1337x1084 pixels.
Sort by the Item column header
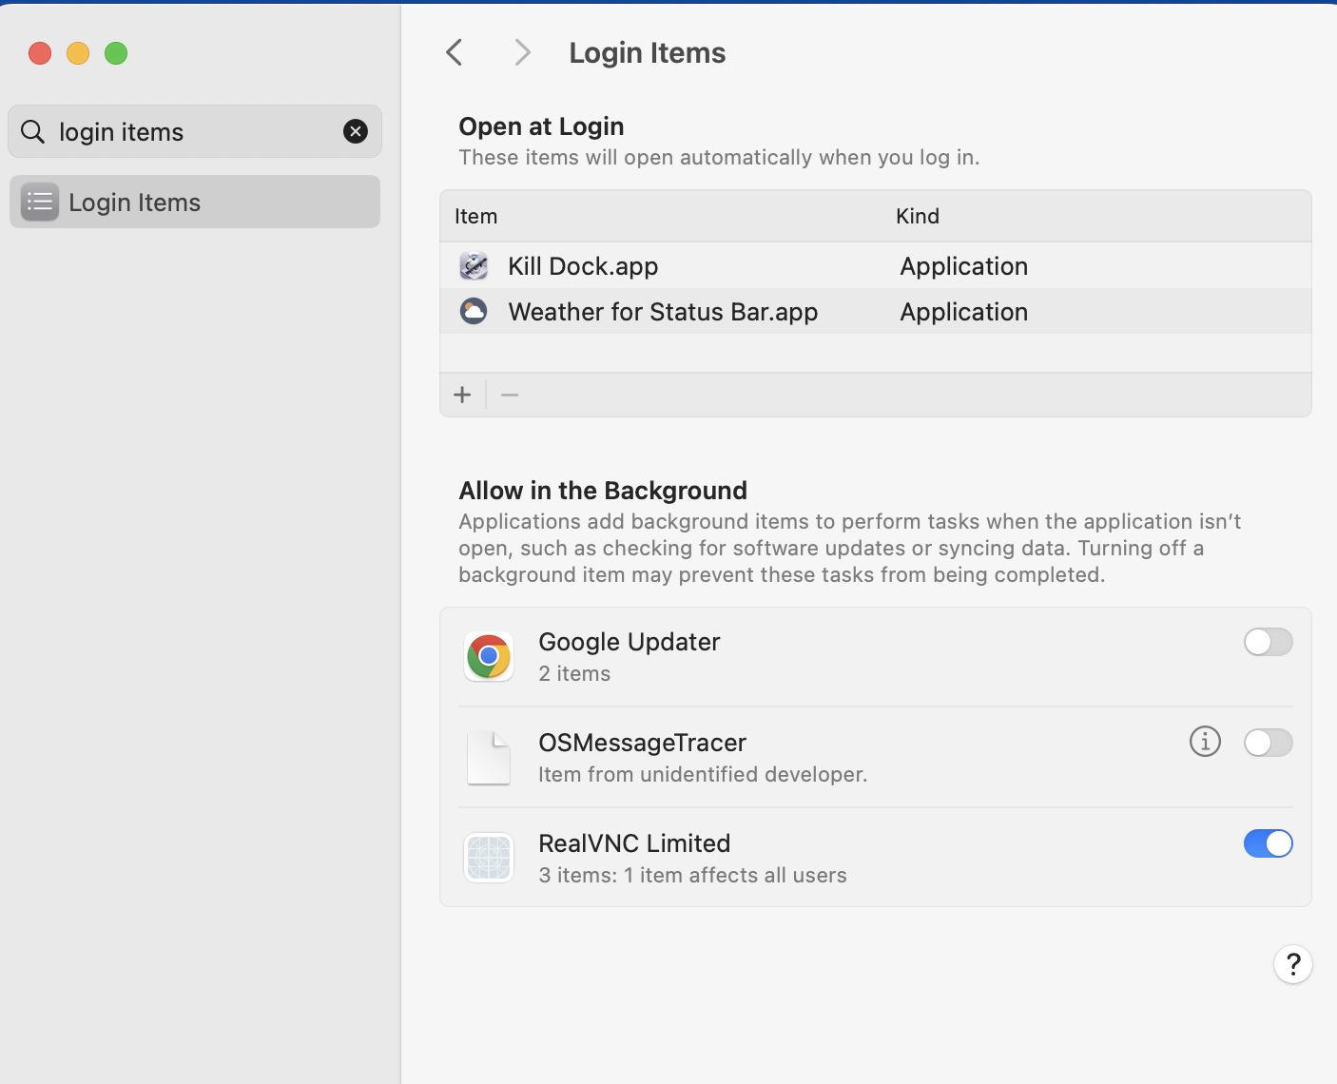475,216
